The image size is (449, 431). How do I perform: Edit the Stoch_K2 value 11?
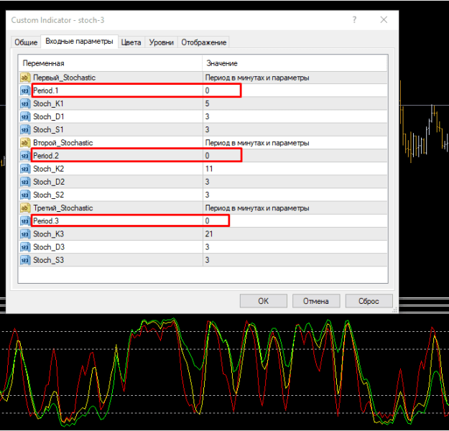[x=295, y=169]
